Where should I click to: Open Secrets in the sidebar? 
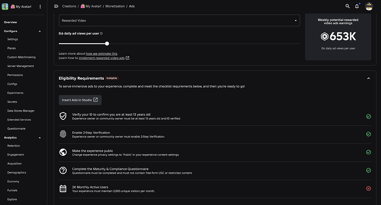pos(12,102)
